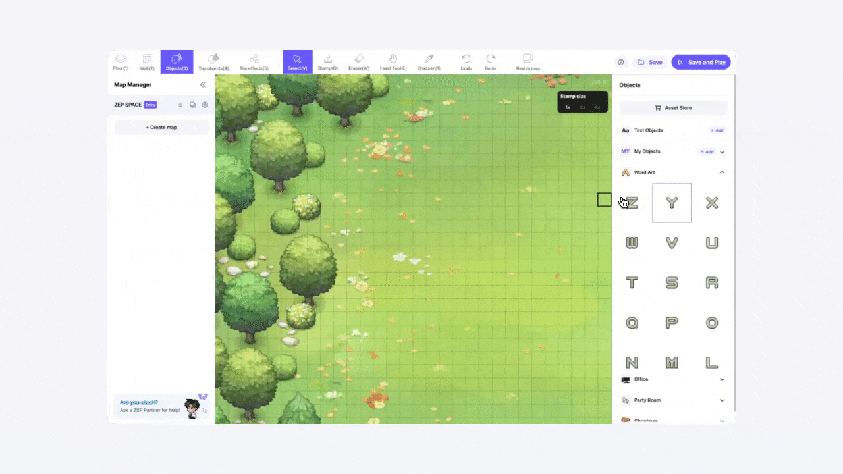Click the Office category icon
The height and width of the screenshot is (474, 843).
[626, 379]
